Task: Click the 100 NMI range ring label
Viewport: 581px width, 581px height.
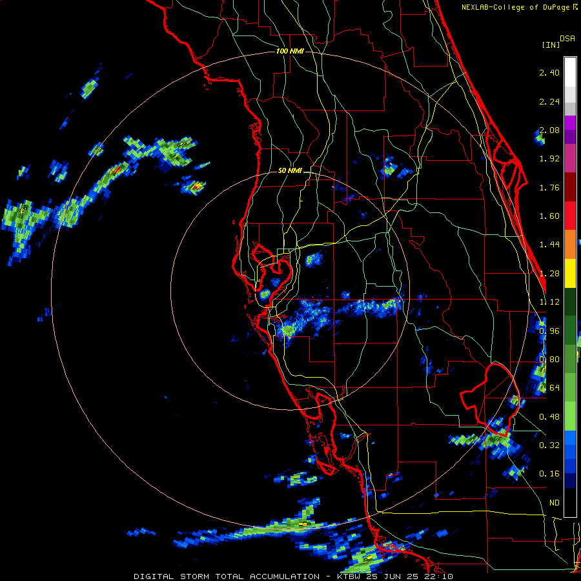Action: click(x=290, y=51)
